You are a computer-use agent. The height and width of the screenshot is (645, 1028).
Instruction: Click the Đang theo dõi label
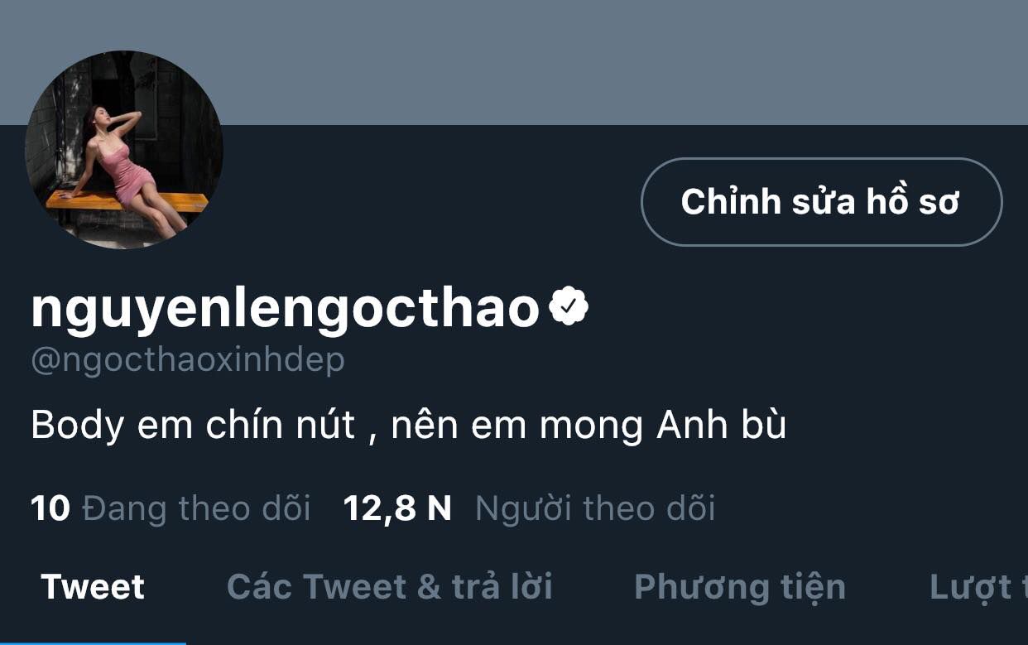(197, 508)
